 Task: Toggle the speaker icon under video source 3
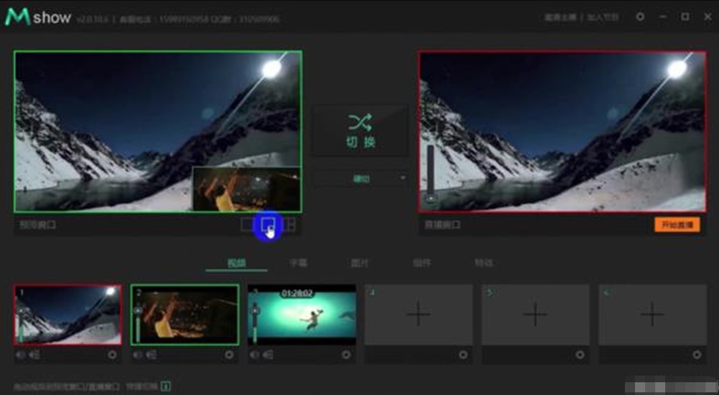tap(254, 355)
